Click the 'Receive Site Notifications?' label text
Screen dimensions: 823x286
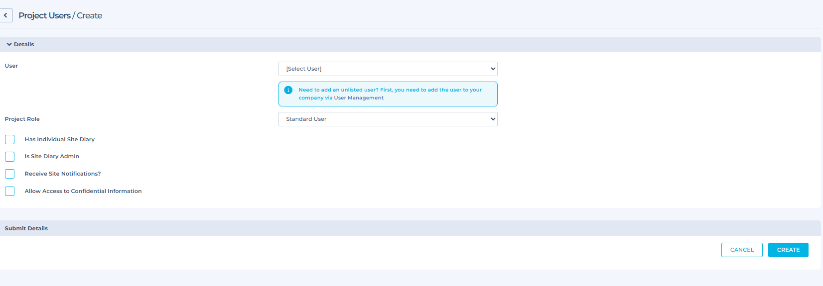pos(63,174)
